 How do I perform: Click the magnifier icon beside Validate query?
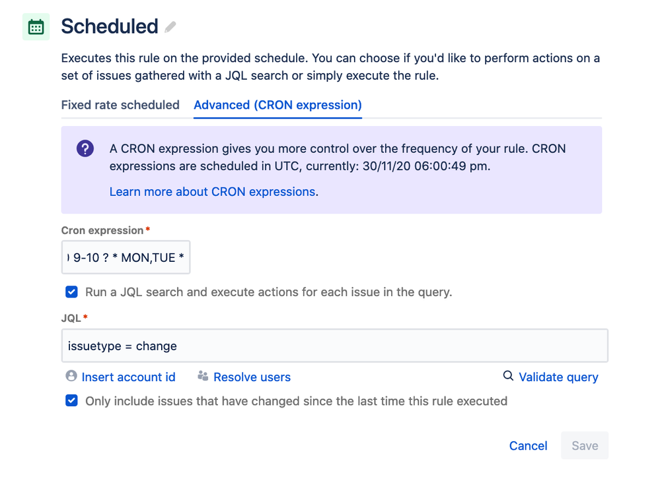click(507, 376)
